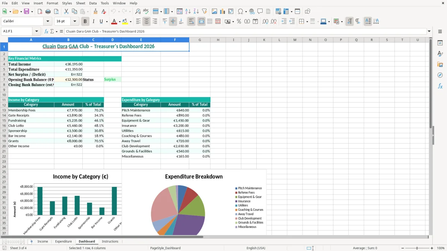Switch to the Instructions sheet tab
The height and width of the screenshot is (251, 447).
click(x=110, y=241)
